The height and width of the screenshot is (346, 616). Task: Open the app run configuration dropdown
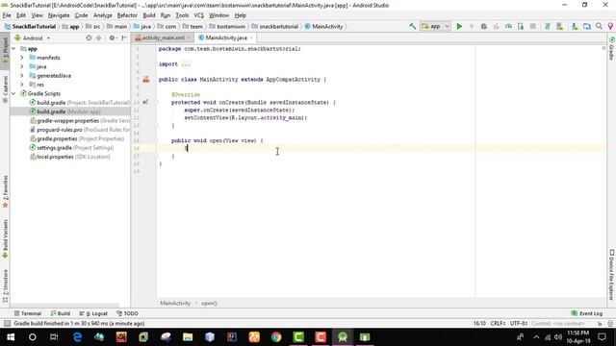coord(435,26)
